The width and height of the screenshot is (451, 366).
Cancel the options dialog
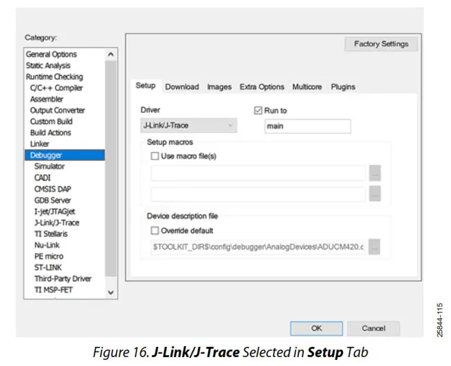coord(373,328)
